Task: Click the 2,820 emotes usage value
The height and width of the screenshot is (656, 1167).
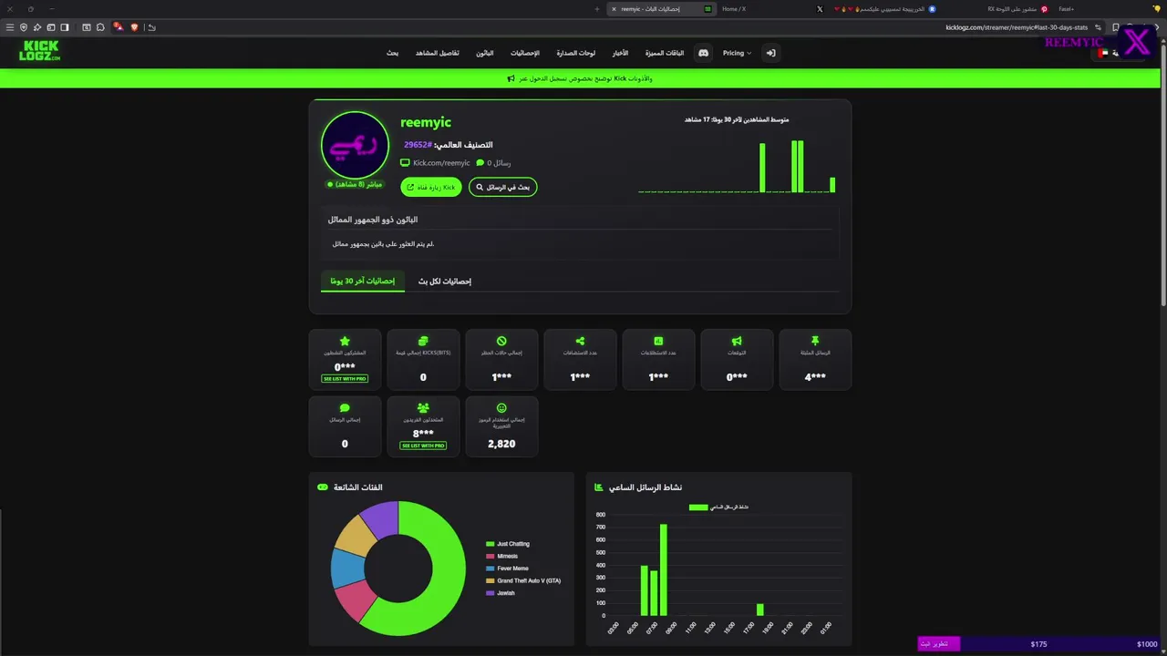Action: pos(501,444)
